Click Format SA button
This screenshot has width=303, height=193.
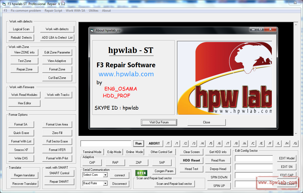point(21,124)
